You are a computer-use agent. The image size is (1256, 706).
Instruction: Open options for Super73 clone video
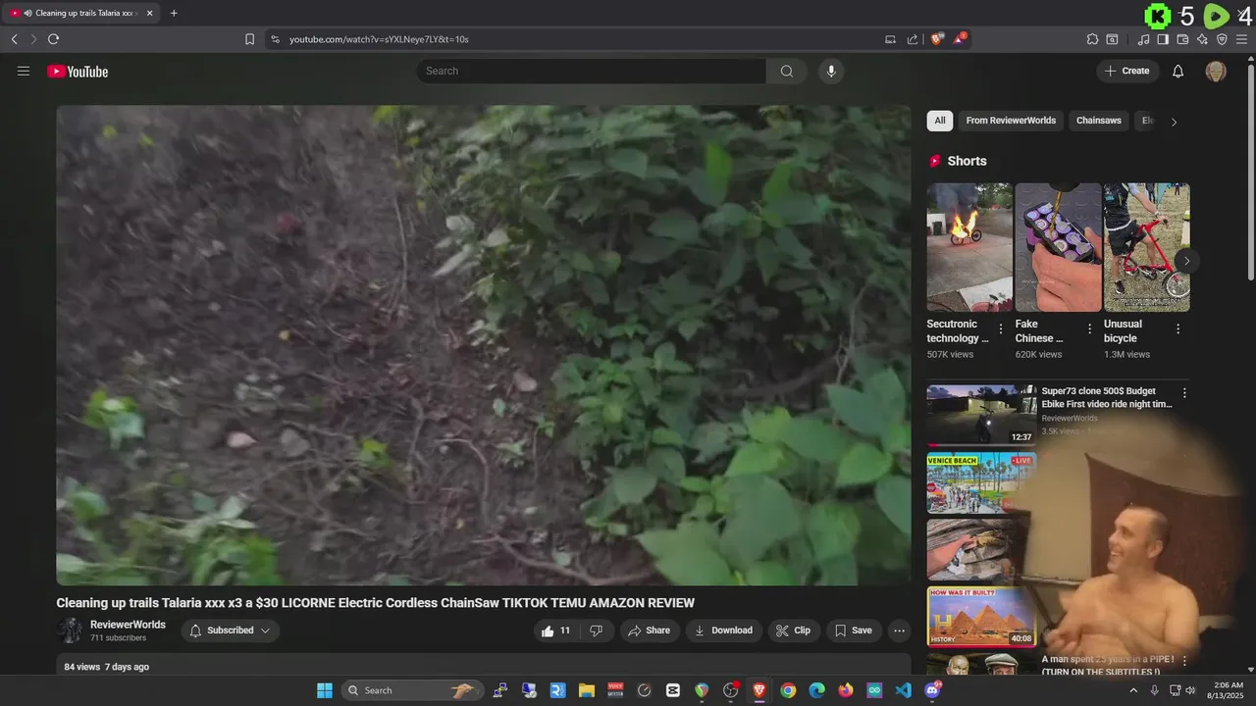pyautogui.click(x=1184, y=393)
